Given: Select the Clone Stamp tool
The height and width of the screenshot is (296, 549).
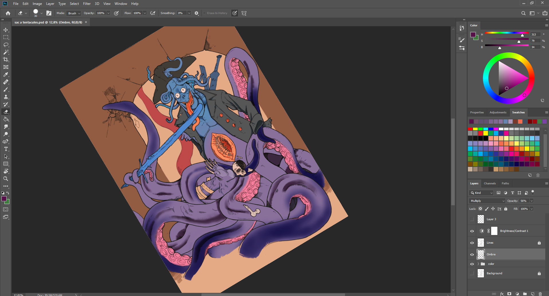Looking at the screenshot, I should 6,97.
